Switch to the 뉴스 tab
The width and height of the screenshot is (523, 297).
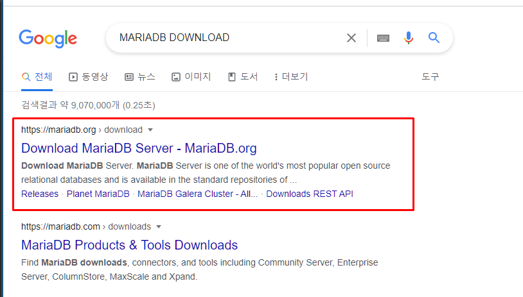pos(140,77)
